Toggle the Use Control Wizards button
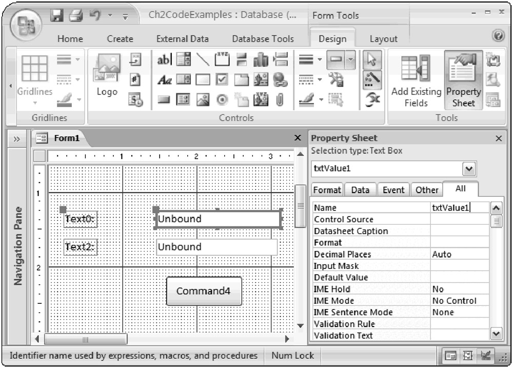Screen dimensions: 513x368 click(x=372, y=79)
